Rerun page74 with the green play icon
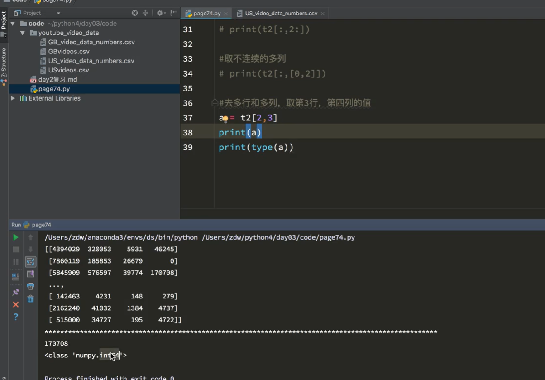The width and height of the screenshot is (545, 380). click(x=16, y=237)
